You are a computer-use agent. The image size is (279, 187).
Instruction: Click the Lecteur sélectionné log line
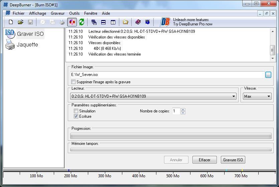pos(142,31)
